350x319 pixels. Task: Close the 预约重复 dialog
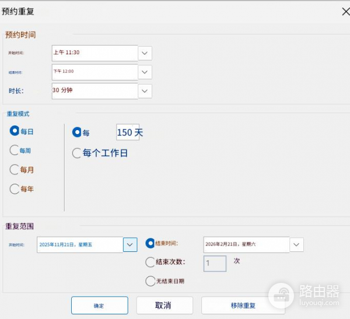click(x=346, y=12)
